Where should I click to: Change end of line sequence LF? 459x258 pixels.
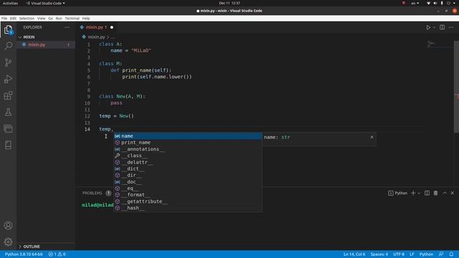pyautogui.click(x=412, y=254)
